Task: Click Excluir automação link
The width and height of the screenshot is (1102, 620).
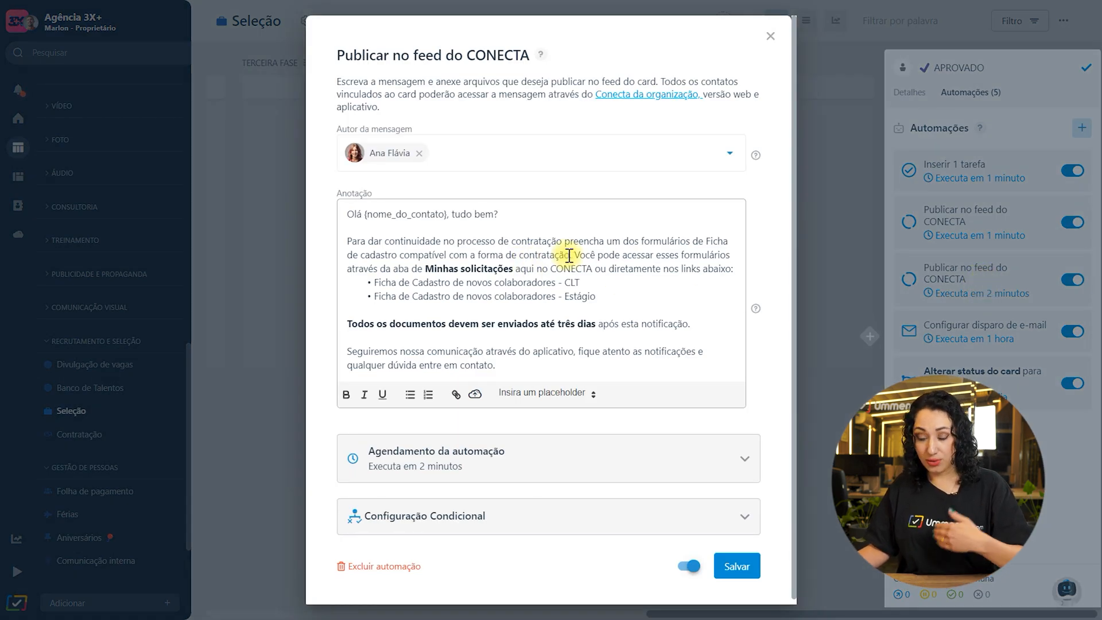Action: [x=379, y=567]
